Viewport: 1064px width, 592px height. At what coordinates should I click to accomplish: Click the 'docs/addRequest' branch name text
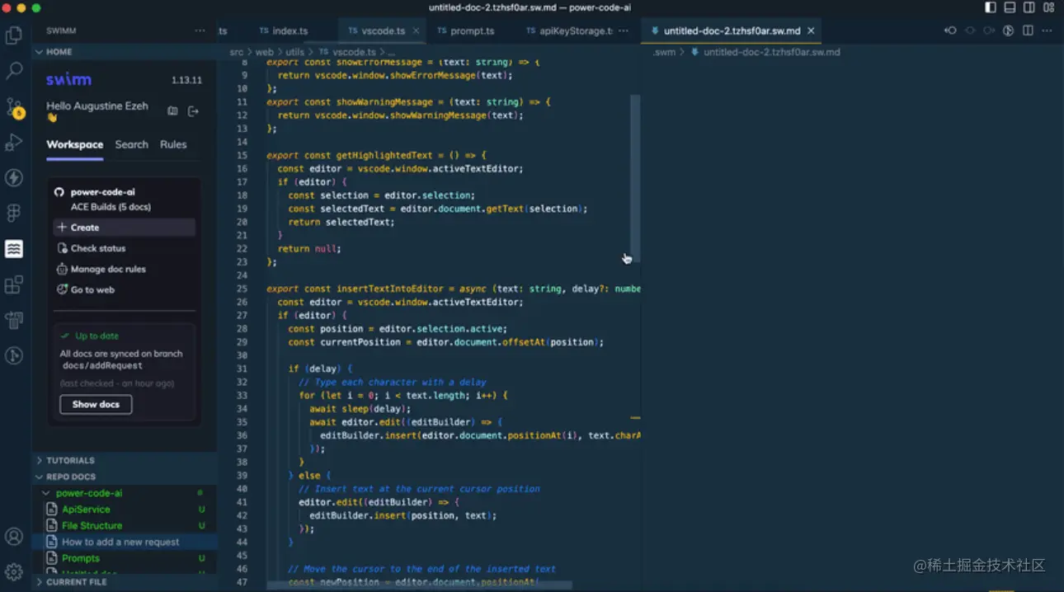pyautogui.click(x=102, y=365)
